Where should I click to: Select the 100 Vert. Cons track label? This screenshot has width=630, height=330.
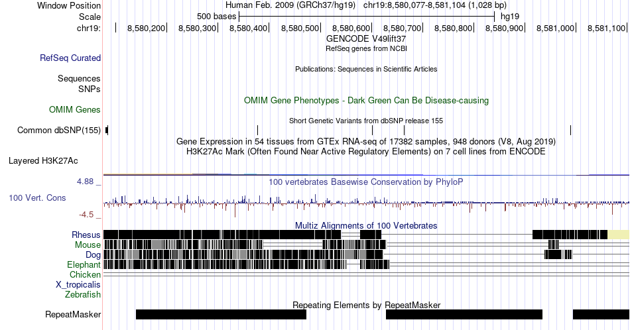click(x=37, y=197)
